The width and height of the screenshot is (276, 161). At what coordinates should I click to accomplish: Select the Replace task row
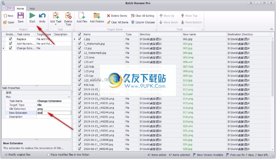pos(37,39)
